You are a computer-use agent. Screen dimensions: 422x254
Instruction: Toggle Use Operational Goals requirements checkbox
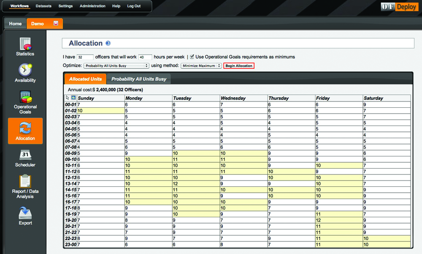point(192,57)
